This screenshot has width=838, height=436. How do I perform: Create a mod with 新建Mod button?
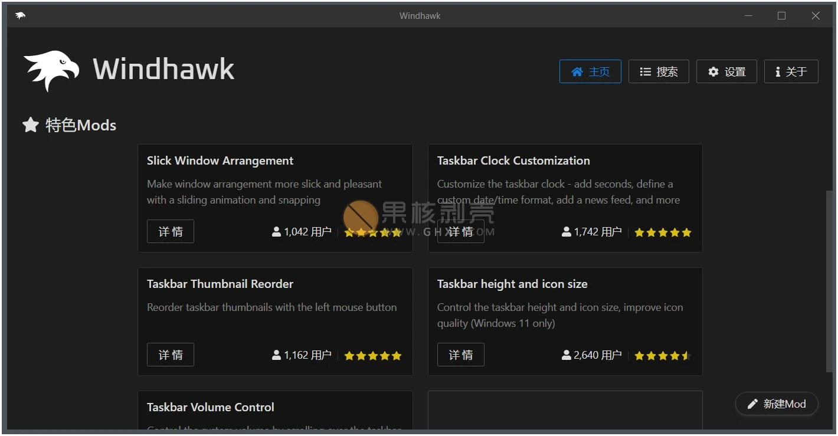point(777,404)
